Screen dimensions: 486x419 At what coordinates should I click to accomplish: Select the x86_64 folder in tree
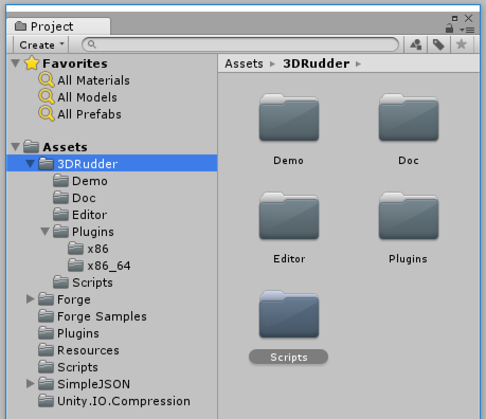pyautogui.click(x=109, y=266)
